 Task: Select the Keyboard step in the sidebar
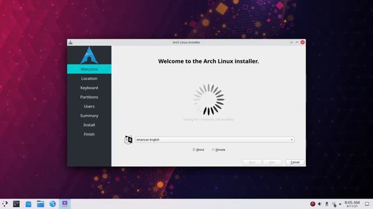(89, 88)
